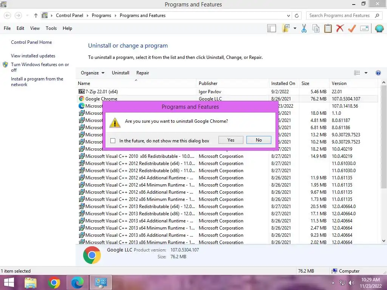Screen dimensions: 387x290
Task: Click the Windows Start button
Action: pyautogui.click(x=9, y=282)
